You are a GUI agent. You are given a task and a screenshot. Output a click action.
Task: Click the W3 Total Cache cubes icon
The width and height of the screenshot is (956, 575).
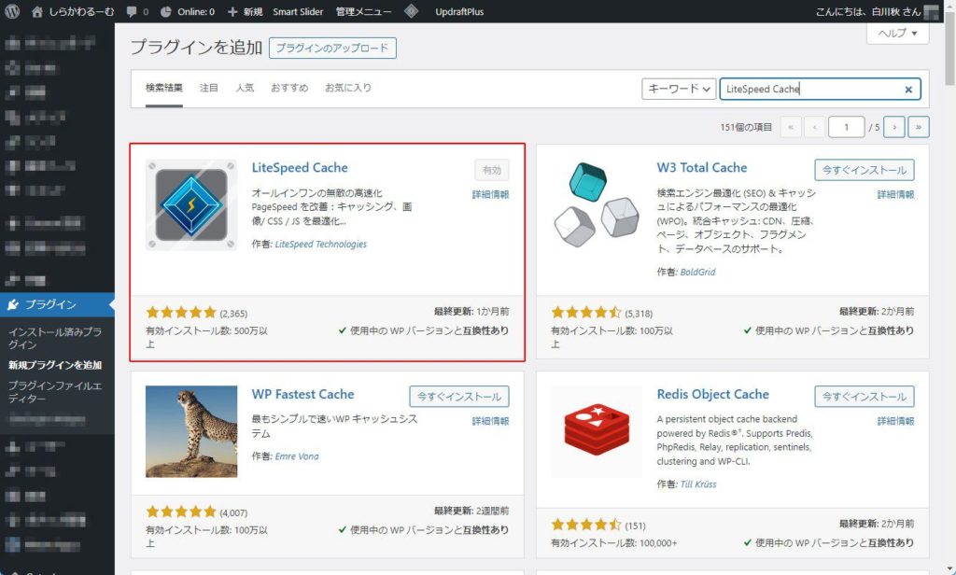click(x=596, y=204)
